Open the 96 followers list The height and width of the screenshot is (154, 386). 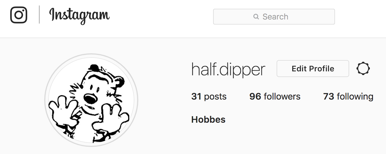(275, 96)
